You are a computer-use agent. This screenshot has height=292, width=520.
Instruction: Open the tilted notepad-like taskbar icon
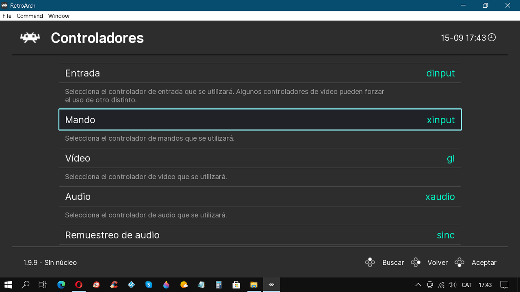pos(201,285)
